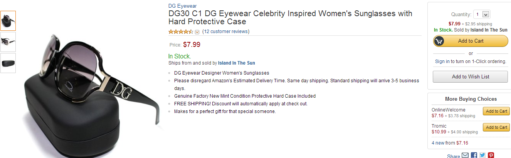Visit the Island In The Sun seller link
Image resolution: width=511 pixels, height=158 pixels.
click(x=236, y=63)
